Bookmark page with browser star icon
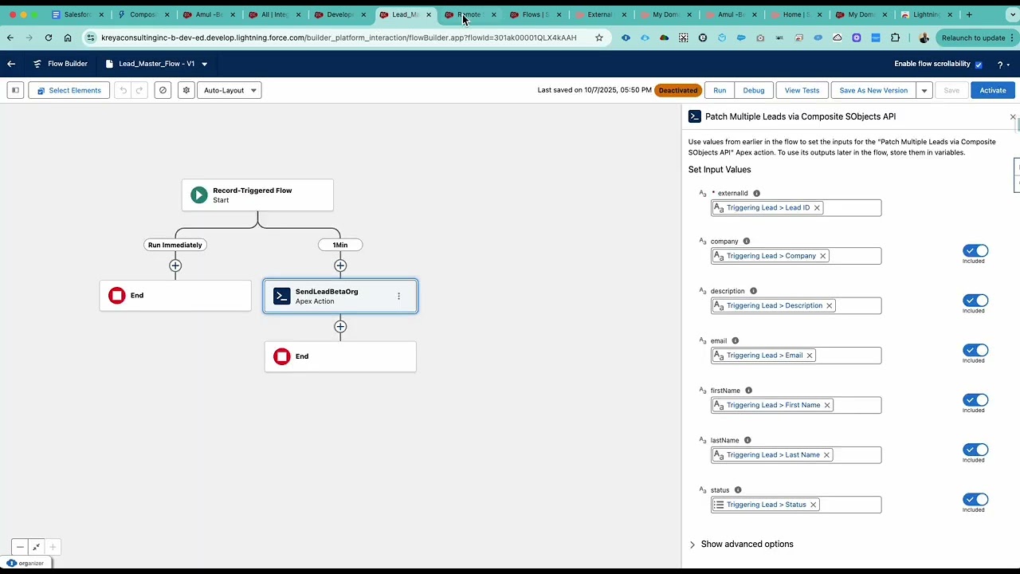Image resolution: width=1020 pixels, height=574 pixels. pyautogui.click(x=599, y=37)
